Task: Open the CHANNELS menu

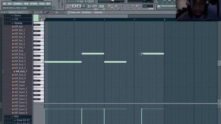Action: (x=18, y=3)
